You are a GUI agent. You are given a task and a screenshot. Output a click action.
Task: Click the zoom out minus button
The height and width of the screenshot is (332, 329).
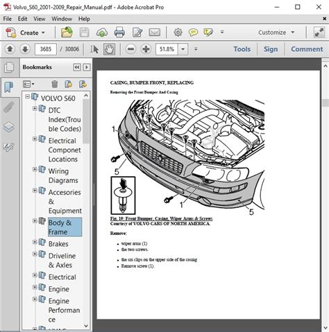[x=130, y=49]
